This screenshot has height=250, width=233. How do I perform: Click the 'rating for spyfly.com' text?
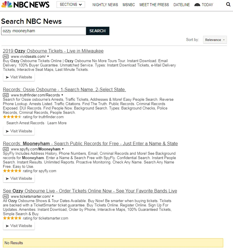click(x=39, y=171)
